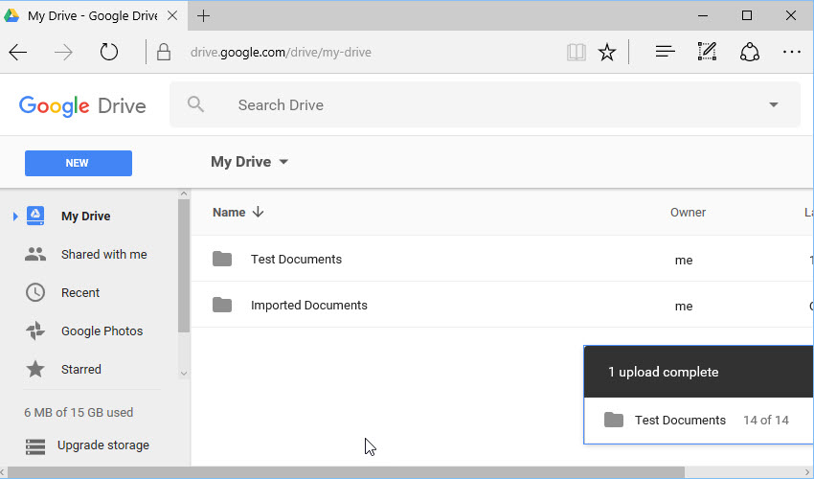
Task: Open the My Drive title dropdown
Action: click(283, 162)
